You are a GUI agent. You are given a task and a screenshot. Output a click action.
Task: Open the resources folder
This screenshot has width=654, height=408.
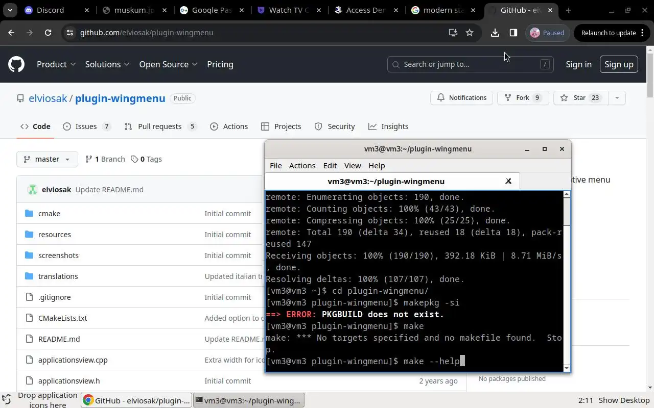point(55,235)
